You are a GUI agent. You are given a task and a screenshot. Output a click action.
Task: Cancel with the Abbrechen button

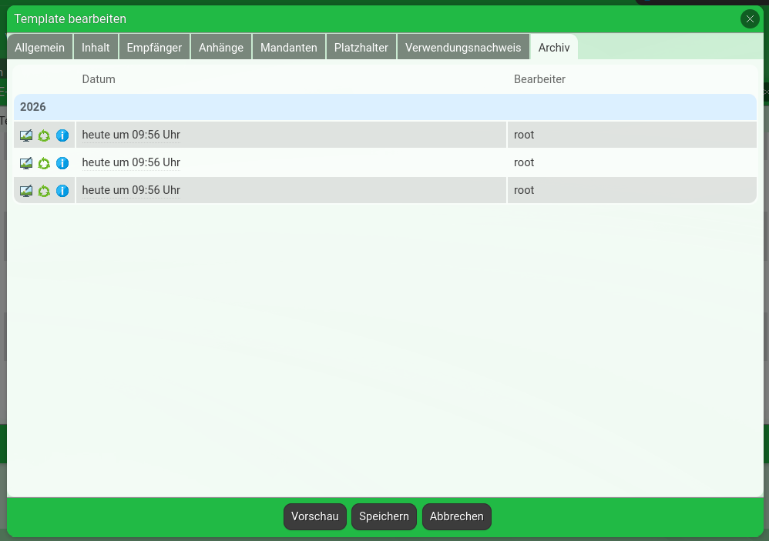point(456,516)
